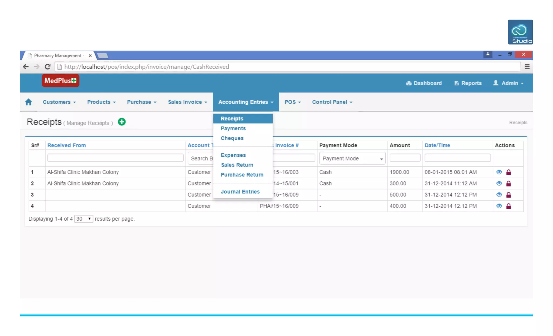Select Payments from Accounting Entries menu
Screen dimensions: 553x336
[x=233, y=128]
